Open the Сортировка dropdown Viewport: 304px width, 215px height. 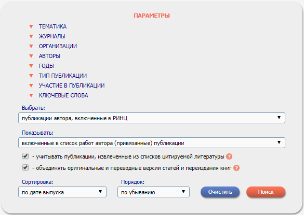[x=62, y=192]
